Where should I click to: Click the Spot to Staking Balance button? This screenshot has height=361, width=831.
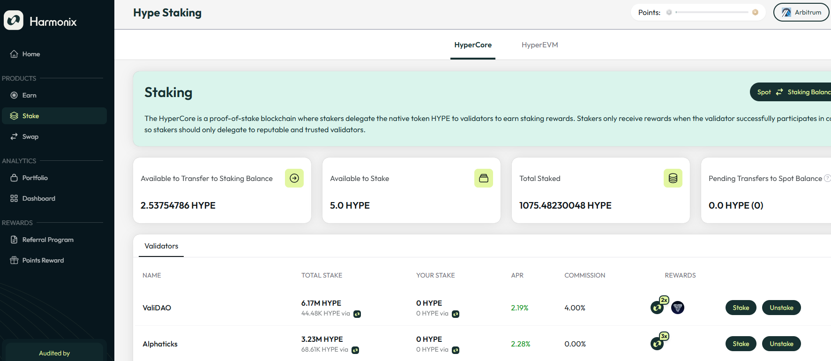tap(790, 92)
